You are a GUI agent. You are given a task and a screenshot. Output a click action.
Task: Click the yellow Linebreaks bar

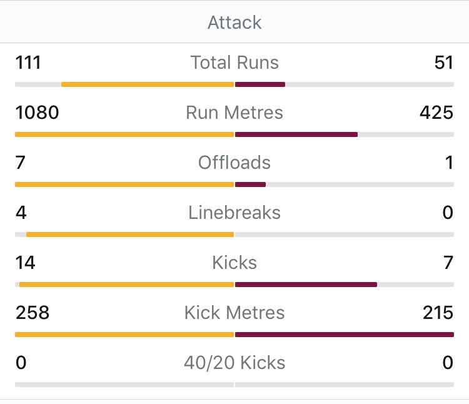click(130, 235)
